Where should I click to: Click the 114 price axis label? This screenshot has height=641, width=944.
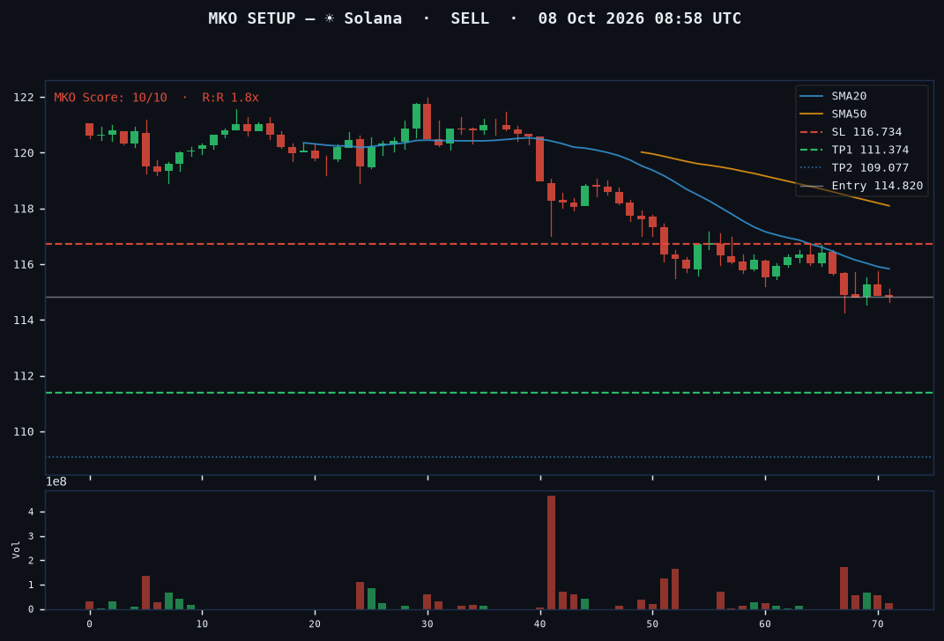point(24,320)
